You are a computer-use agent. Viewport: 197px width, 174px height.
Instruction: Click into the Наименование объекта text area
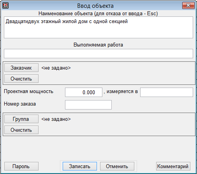click(98, 27)
